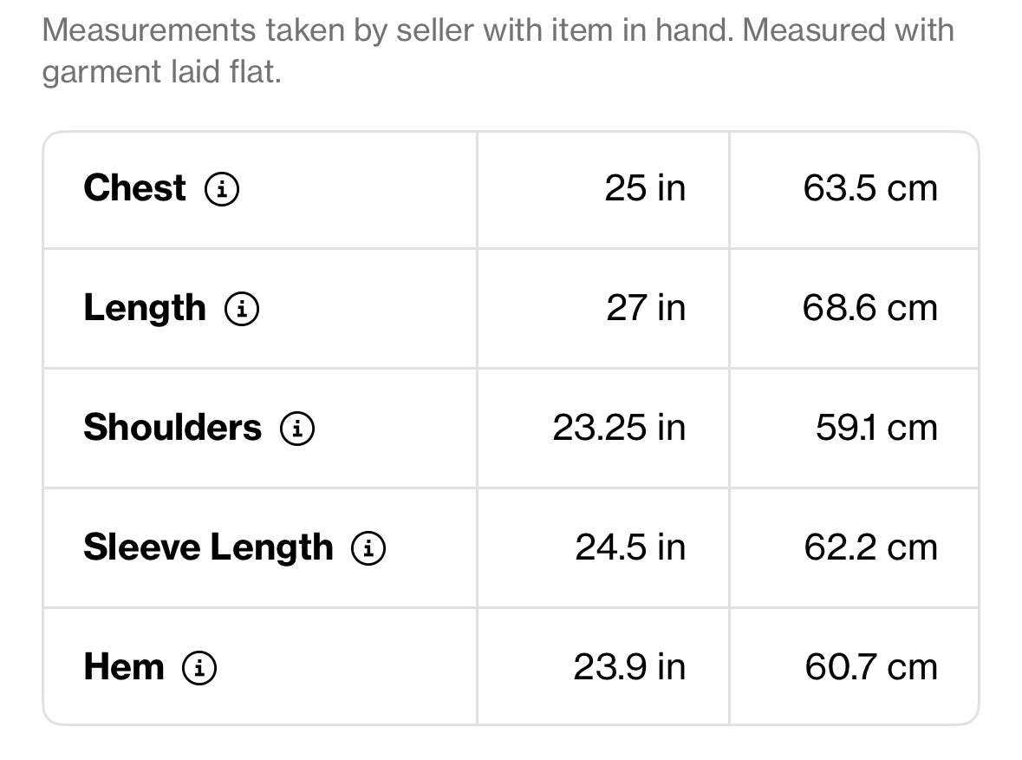Open the Length measurement info icon

click(x=242, y=309)
